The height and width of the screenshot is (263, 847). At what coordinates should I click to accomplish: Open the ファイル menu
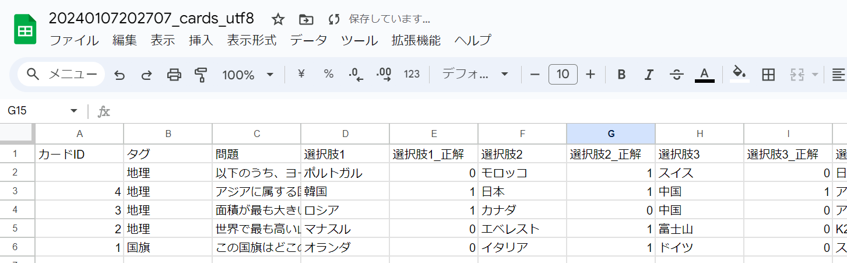74,41
